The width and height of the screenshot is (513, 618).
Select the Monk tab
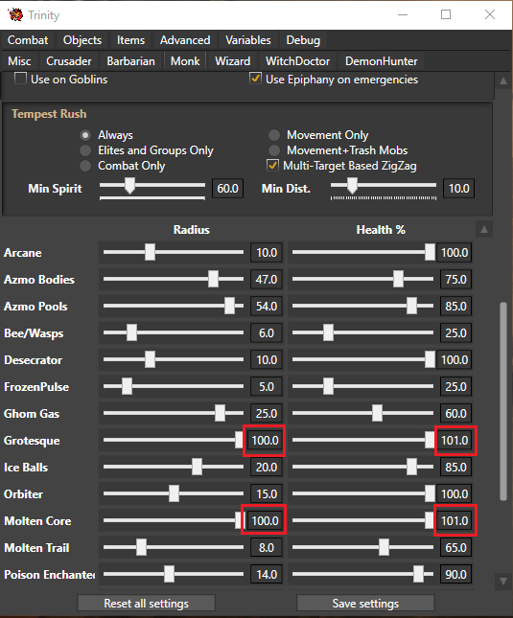click(x=185, y=61)
